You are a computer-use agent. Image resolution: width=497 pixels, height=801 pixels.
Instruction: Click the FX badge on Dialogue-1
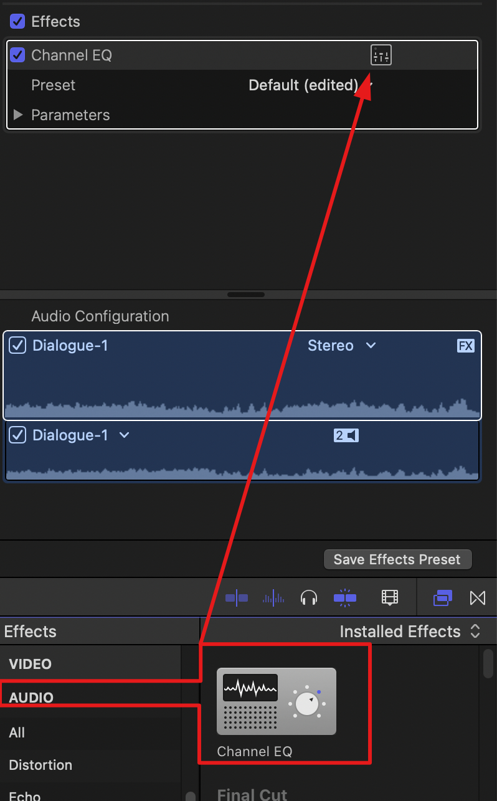[465, 346]
